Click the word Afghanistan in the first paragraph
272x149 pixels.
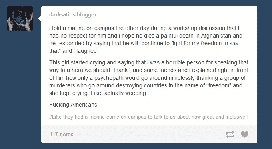tap(216, 36)
